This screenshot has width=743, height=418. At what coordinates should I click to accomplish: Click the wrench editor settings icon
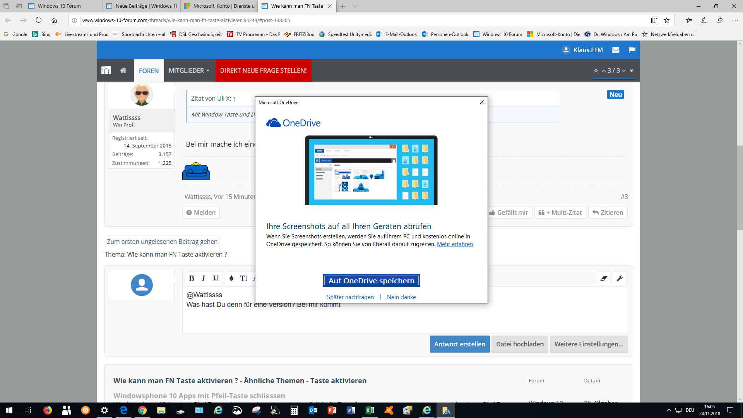click(620, 278)
